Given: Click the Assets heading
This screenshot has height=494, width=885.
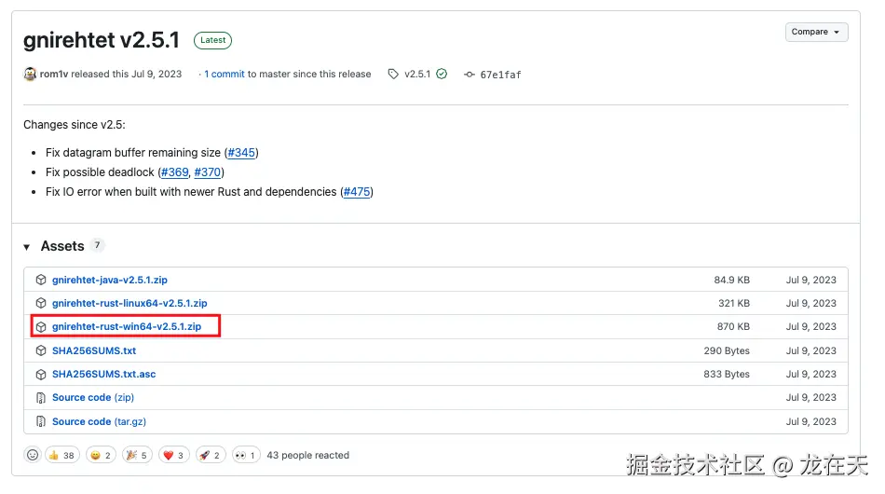Looking at the screenshot, I should pos(62,246).
